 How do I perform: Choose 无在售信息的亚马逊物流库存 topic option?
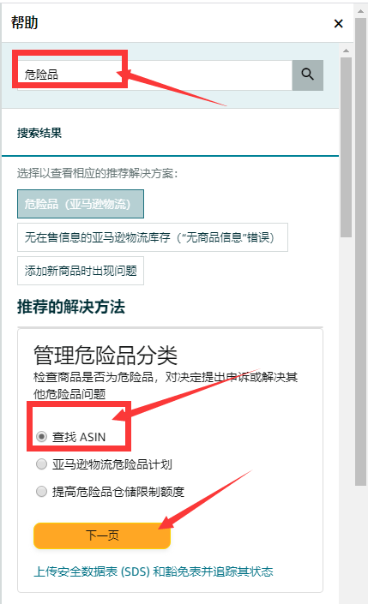(153, 237)
